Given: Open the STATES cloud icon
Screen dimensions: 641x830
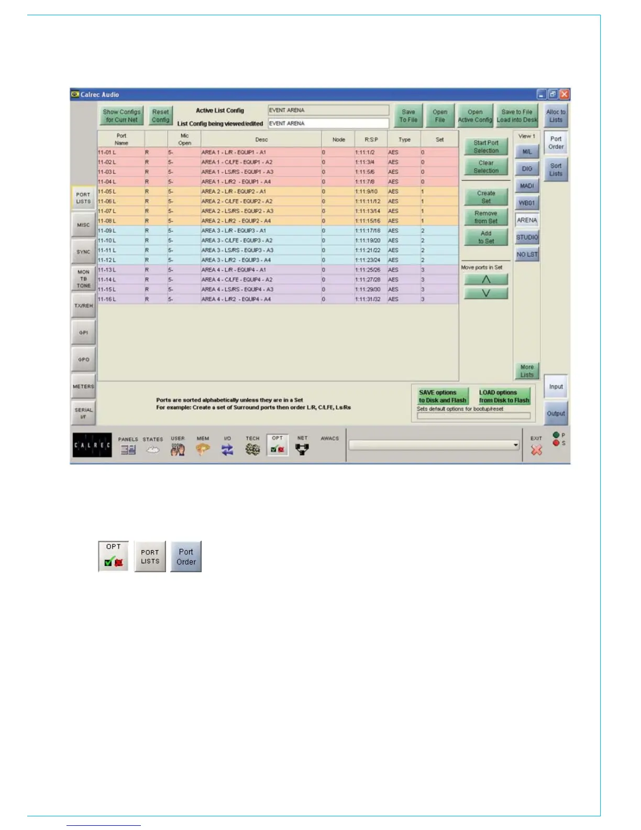Looking at the screenshot, I should pyautogui.click(x=153, y=445).
